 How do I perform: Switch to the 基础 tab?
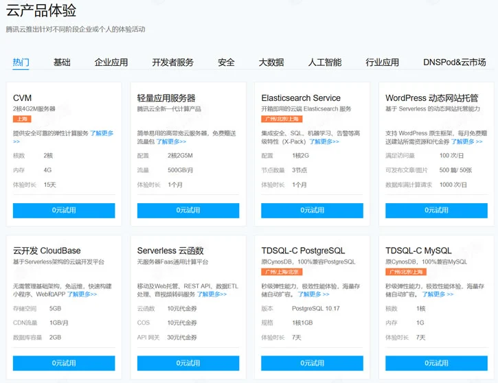pos(62,62)
